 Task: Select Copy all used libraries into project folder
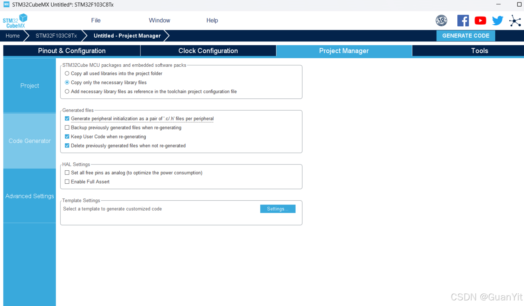(x=67, y=73)
